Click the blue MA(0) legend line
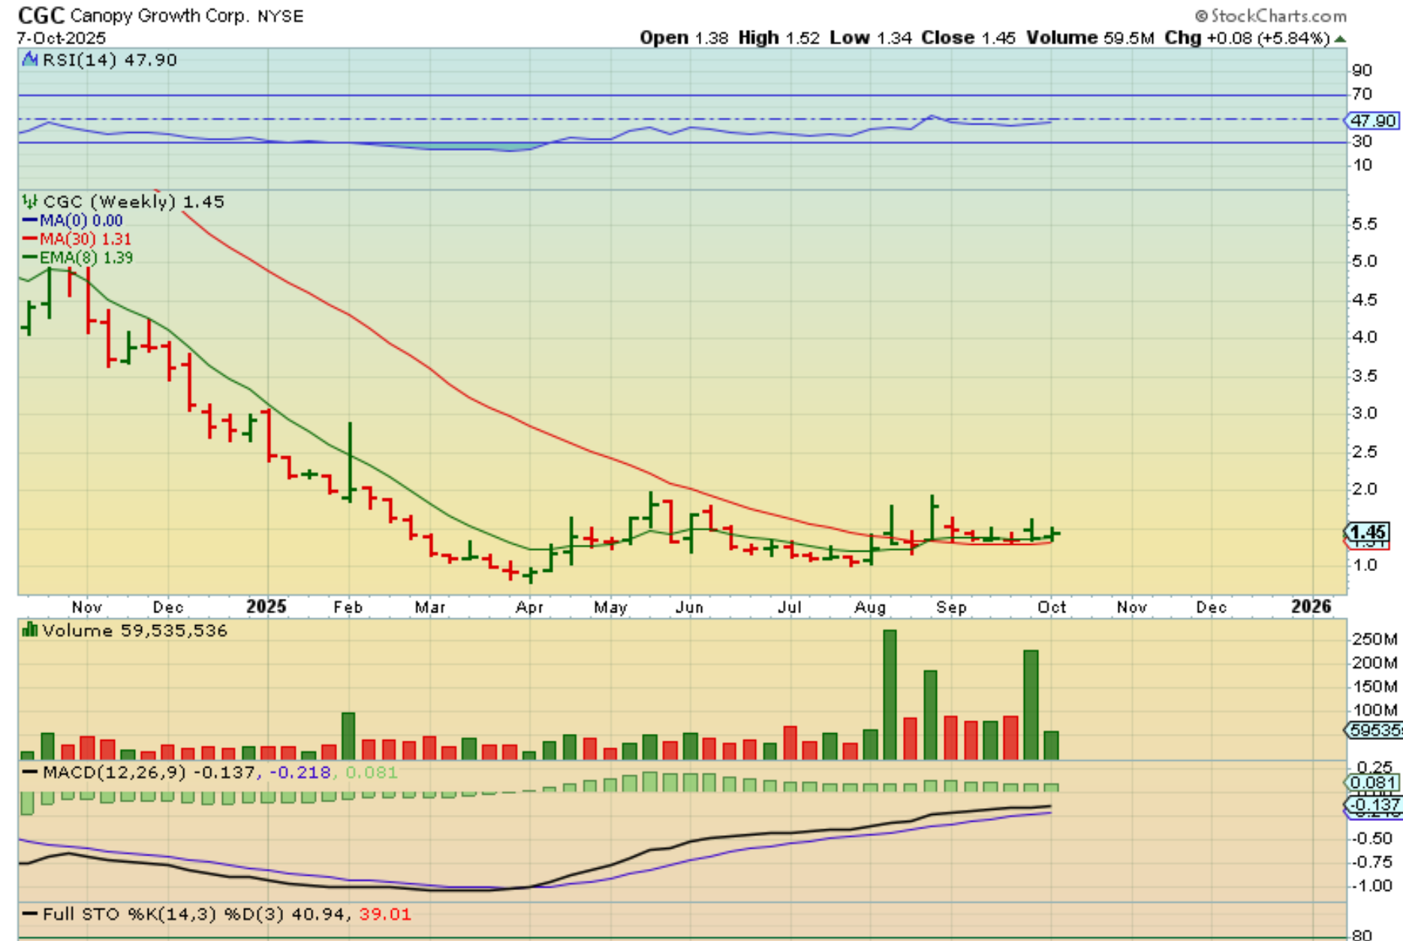 (x=30, y=221)
